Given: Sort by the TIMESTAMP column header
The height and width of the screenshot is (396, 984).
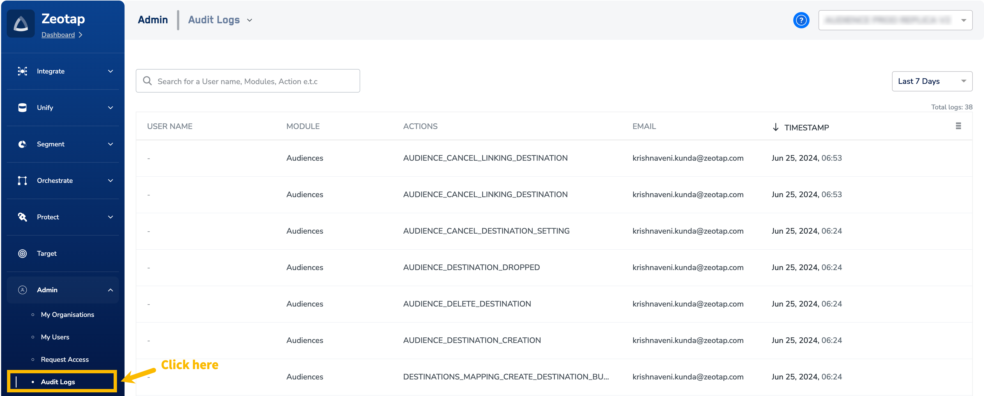Looking at the screenshot, I should click(x=806, y=128).
